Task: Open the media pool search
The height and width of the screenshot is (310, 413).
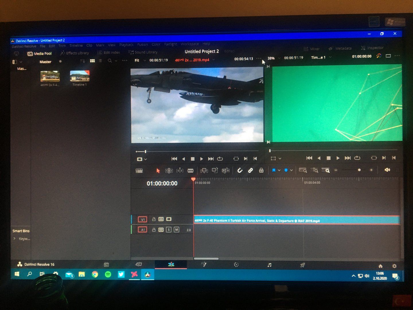Action: click(x=110, y=61)
